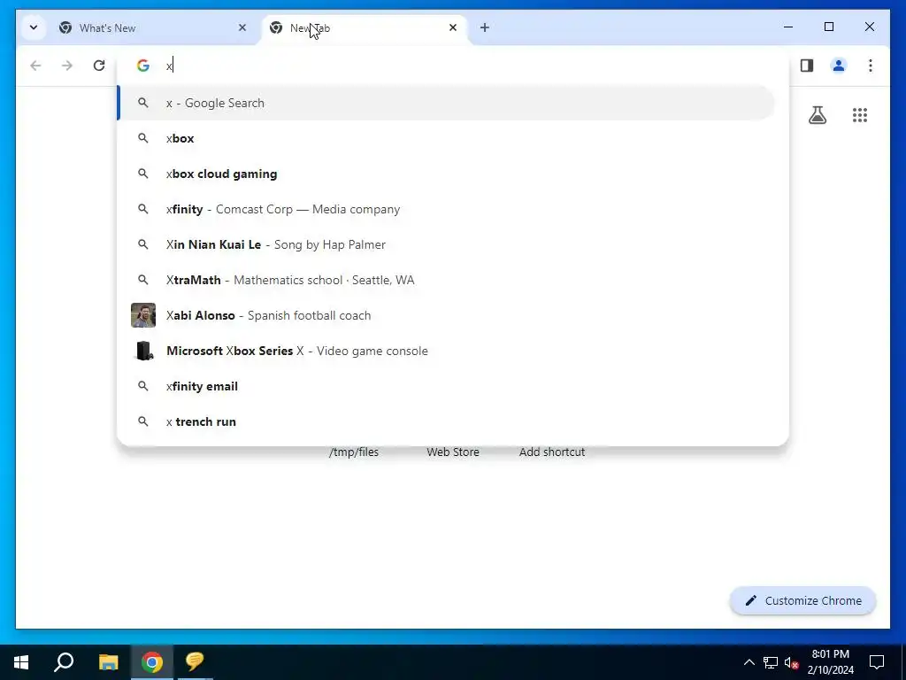
Task: Select the 'XtraMath' suggestion
Action: click(x=446, y=280)
